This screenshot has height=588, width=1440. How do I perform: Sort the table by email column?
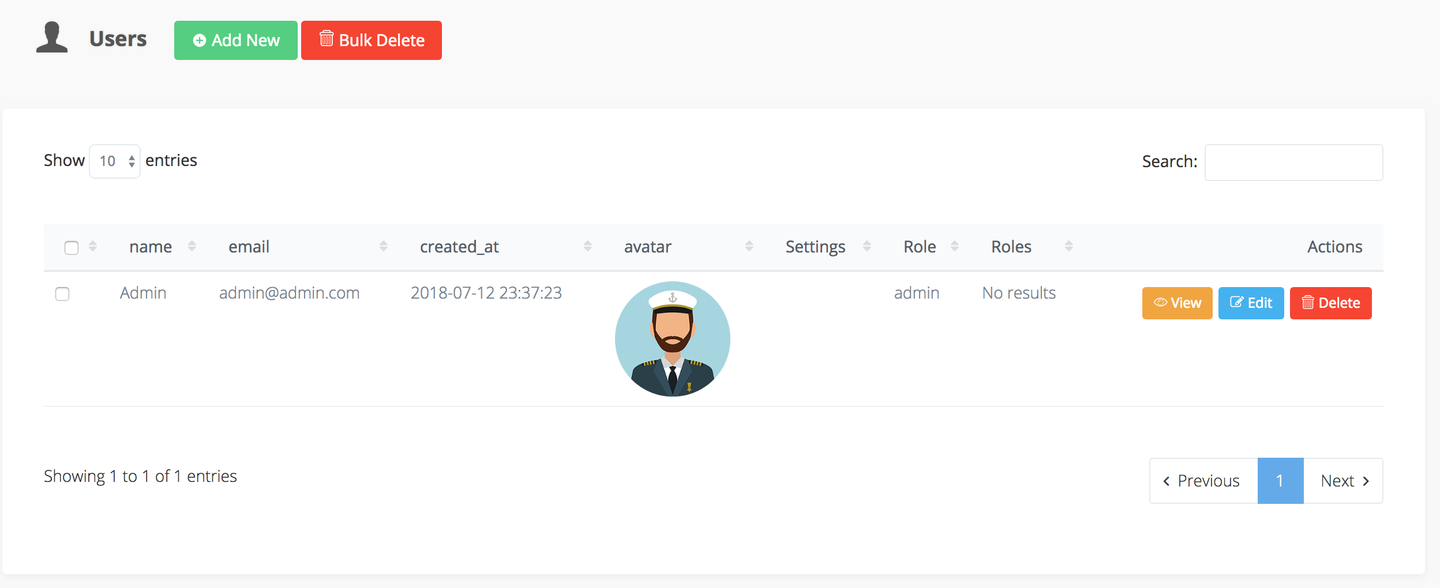click(384, 247)
